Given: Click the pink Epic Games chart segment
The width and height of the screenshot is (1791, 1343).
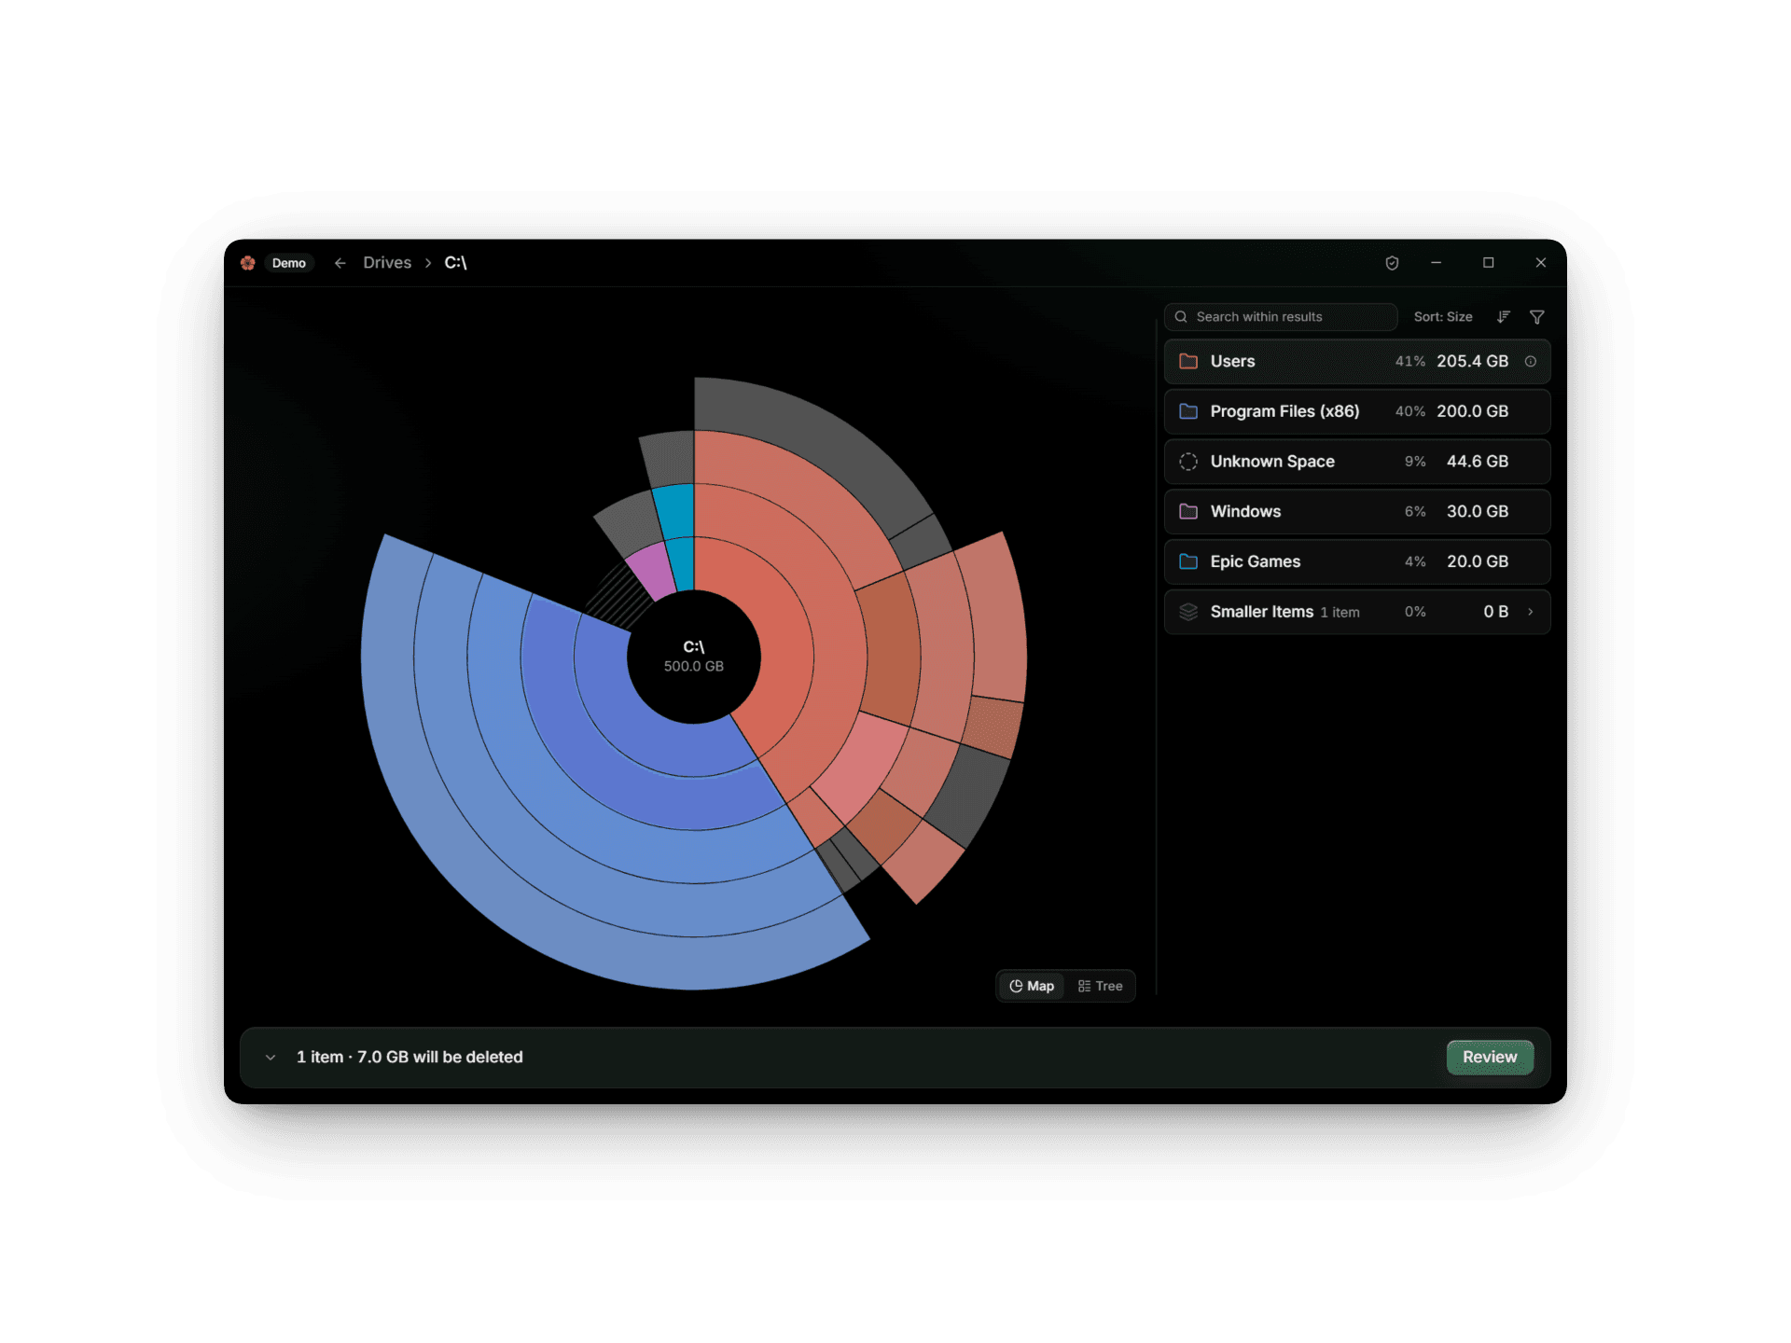Looking at the screenshot, I should pyautogui.click(x=652, y=572).
